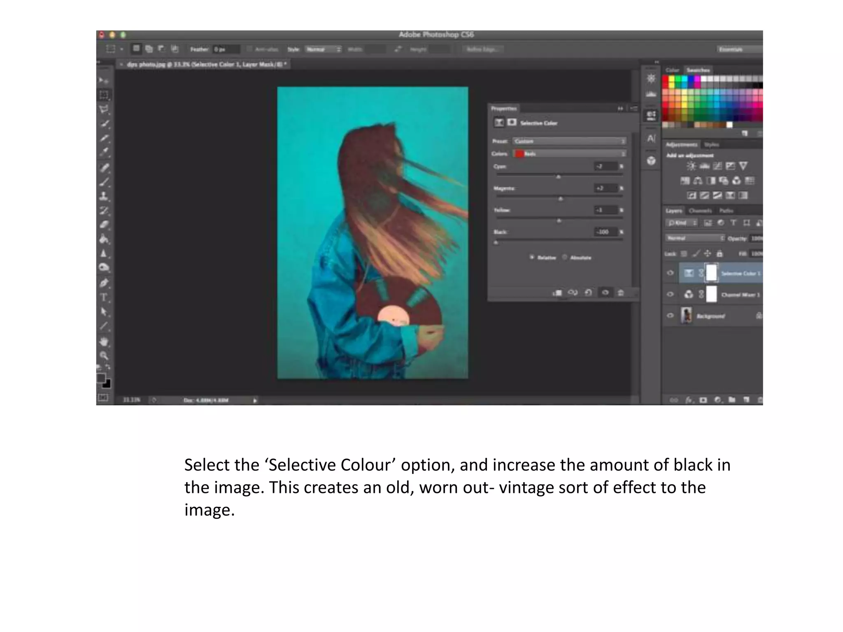This screenshot has width=843, height=632.
Task: Switch to the Color tab
Action: tap(672, 70)
